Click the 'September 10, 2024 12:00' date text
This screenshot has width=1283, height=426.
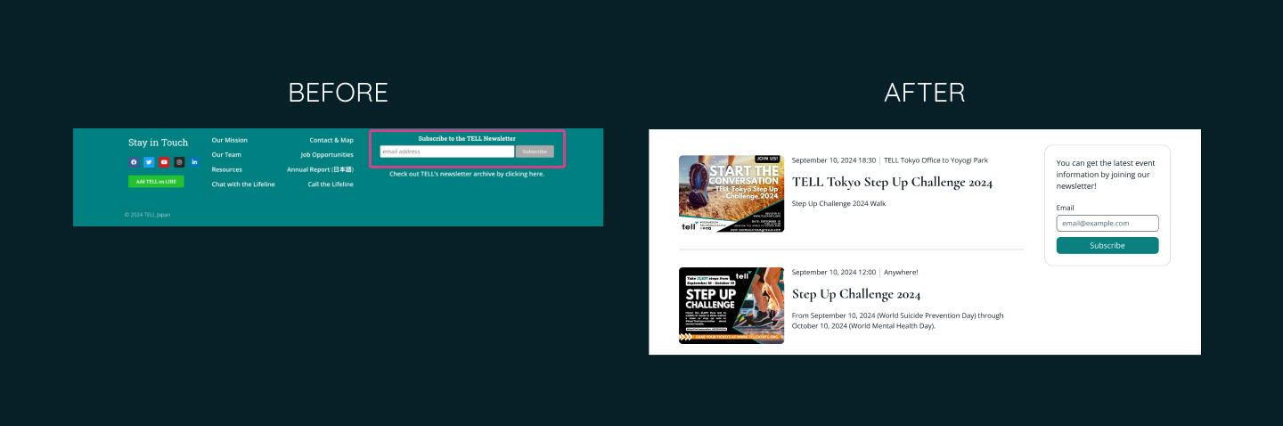click(834, 272)
